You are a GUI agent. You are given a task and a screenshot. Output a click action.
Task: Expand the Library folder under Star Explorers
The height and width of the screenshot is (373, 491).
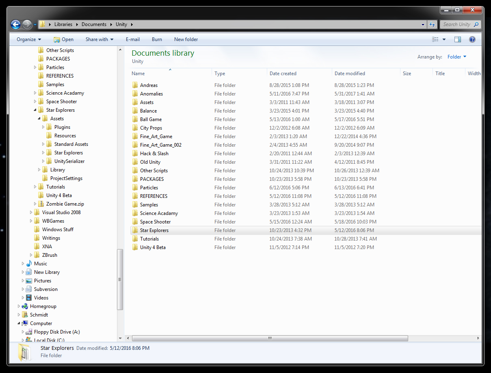pyautogui.click(x=39, y=170)
